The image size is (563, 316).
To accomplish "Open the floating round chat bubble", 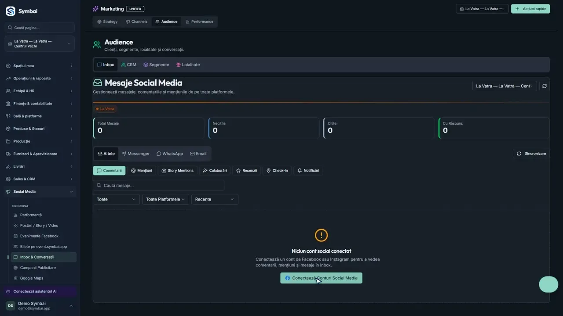I will click(x=548, y=284).
